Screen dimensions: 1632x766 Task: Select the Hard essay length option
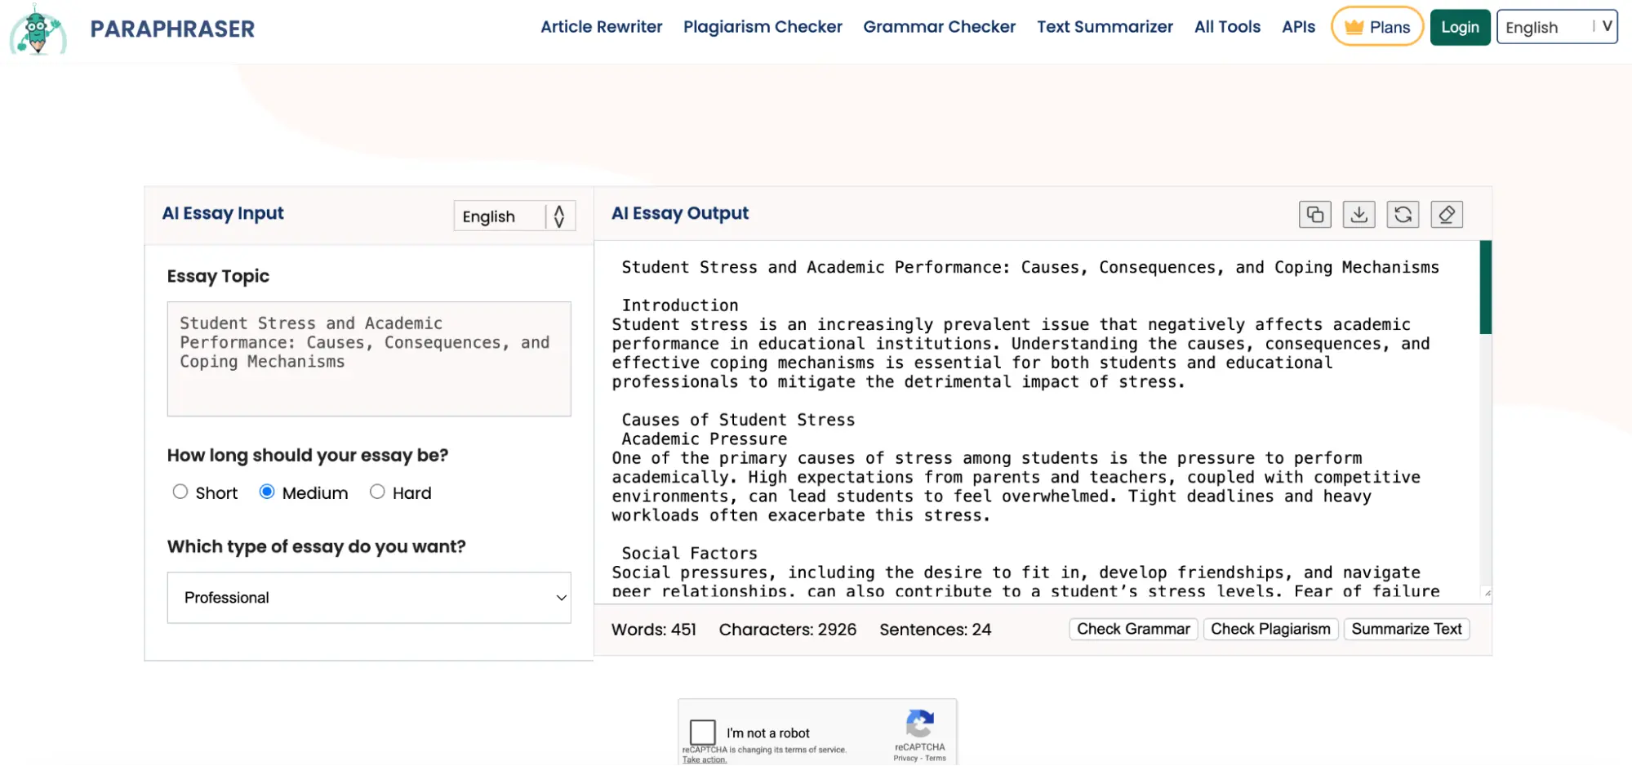[377, 492]
